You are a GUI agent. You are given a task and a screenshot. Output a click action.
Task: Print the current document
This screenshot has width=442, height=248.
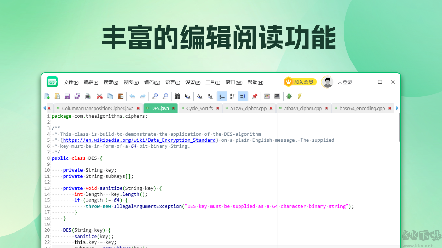coord(87,96)
